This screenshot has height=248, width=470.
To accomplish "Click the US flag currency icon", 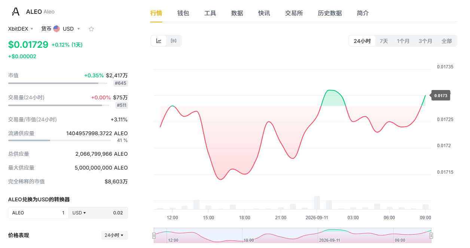I will [57, 29].
